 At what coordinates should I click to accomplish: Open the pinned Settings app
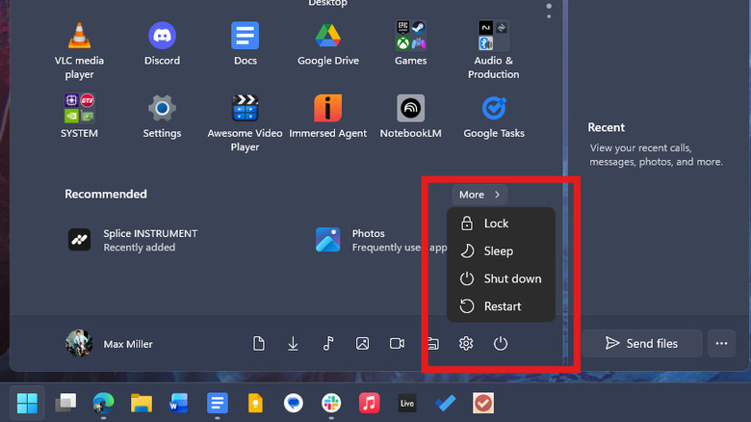tap(162, 116)
